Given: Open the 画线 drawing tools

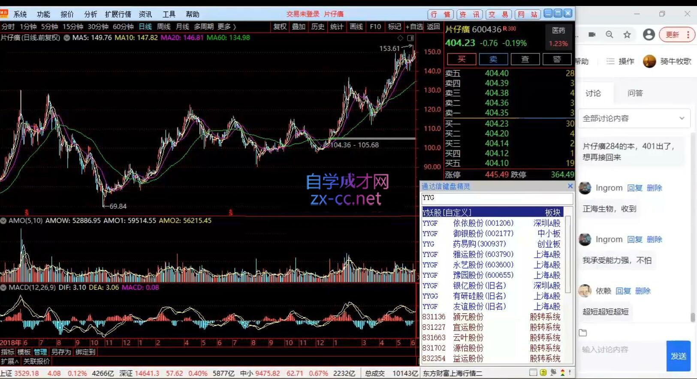Looking at the screenshot, I should 356,27.
